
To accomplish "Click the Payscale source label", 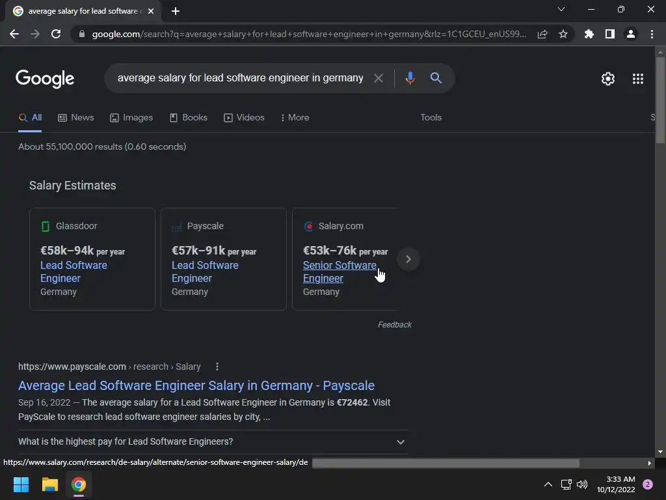I will click(x=205, y=226).
